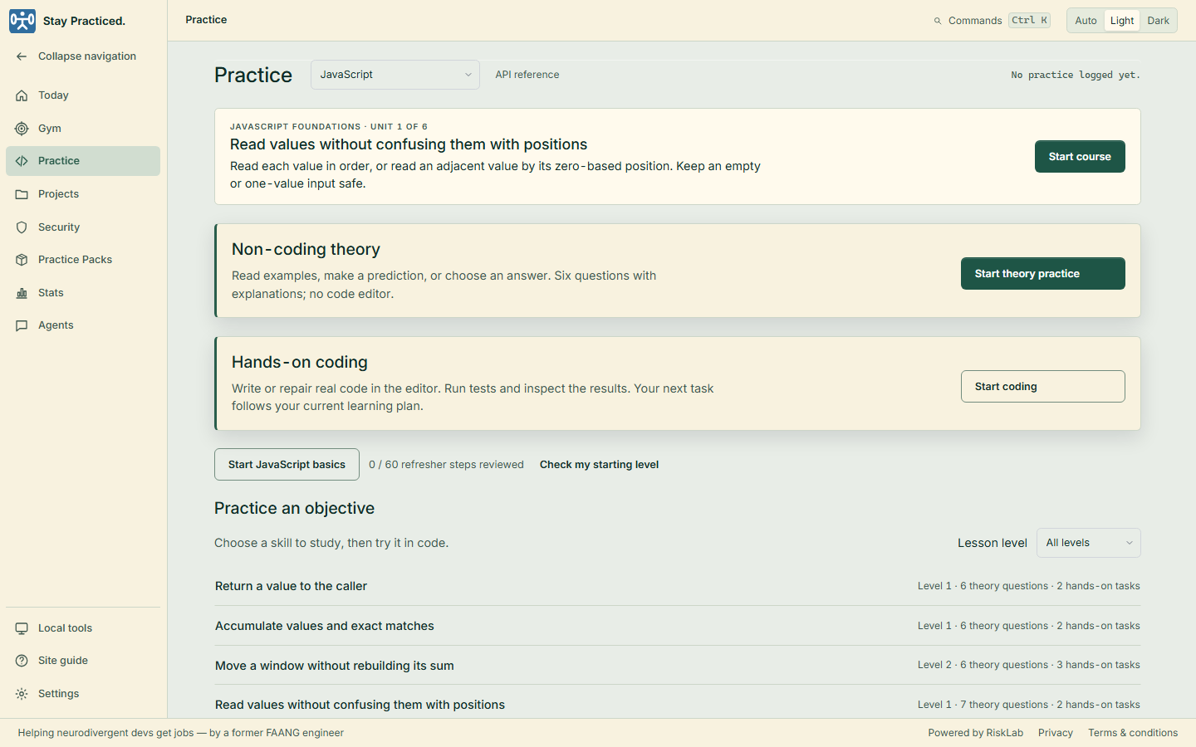Viewport: 1196px width, 747px height.
Task: Open Terms & conditions in footer
Action: (1133, 733)
